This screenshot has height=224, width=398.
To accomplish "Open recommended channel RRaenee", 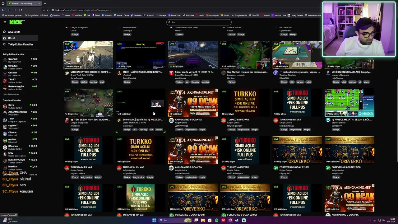I will tap(19, 147).
